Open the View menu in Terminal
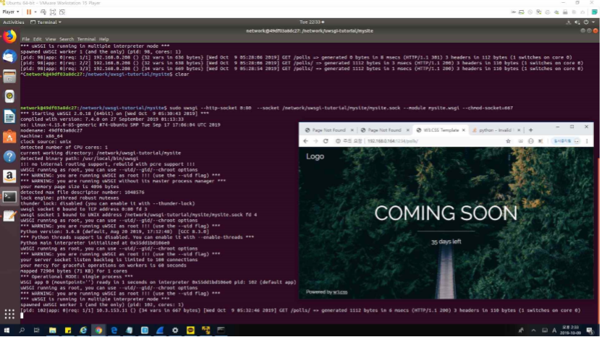The width and height of the screenshot is (602, 337). pyautogui.click(x=51, y=39)
